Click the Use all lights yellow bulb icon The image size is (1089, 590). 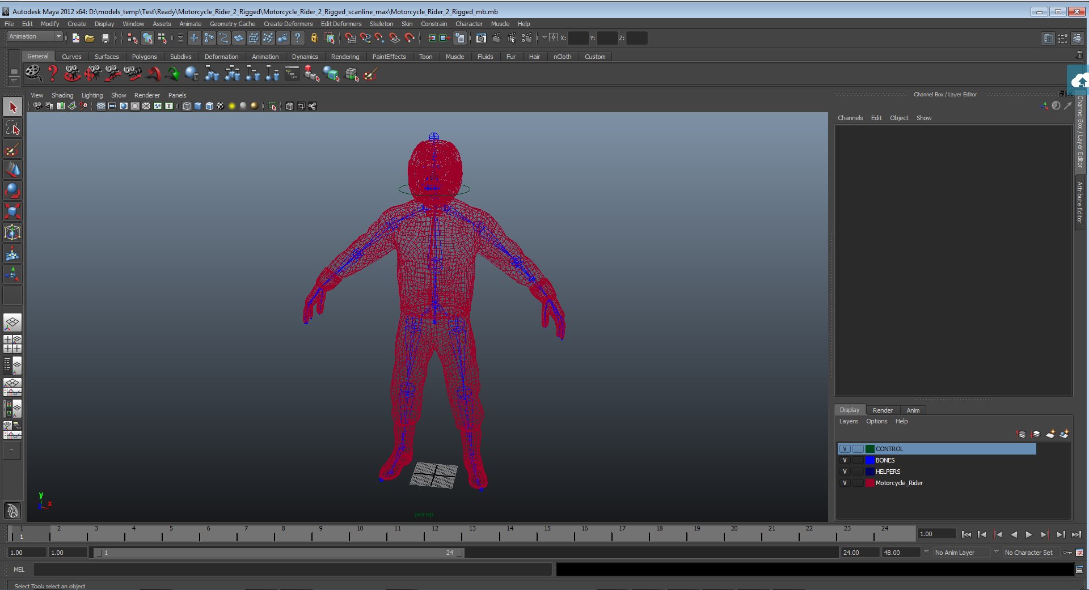coord(231,106)
